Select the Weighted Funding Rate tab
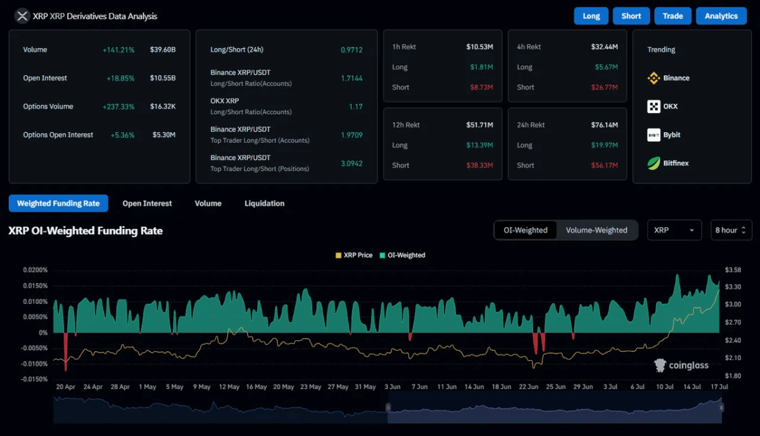 point(58,203)
